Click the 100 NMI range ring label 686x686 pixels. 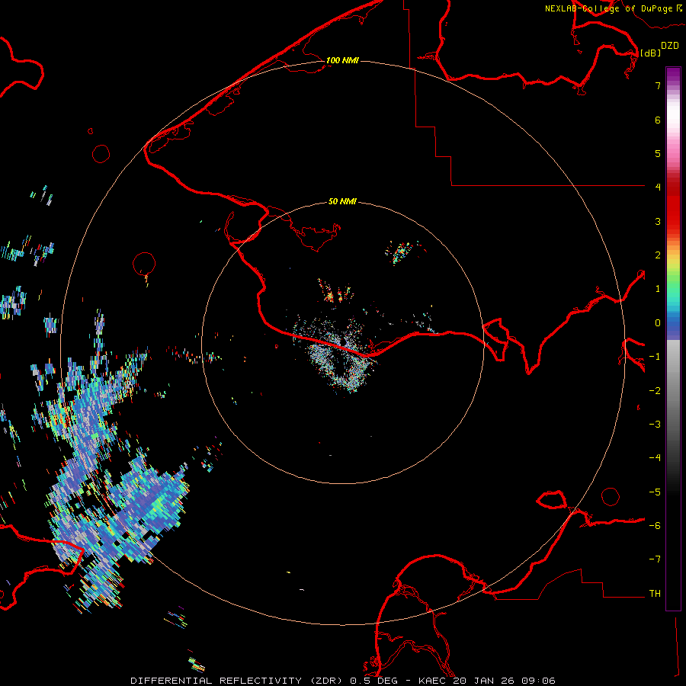[342, 60]
